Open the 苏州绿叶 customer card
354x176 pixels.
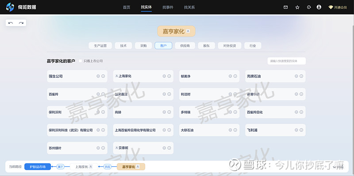click(x=77, y=148)
